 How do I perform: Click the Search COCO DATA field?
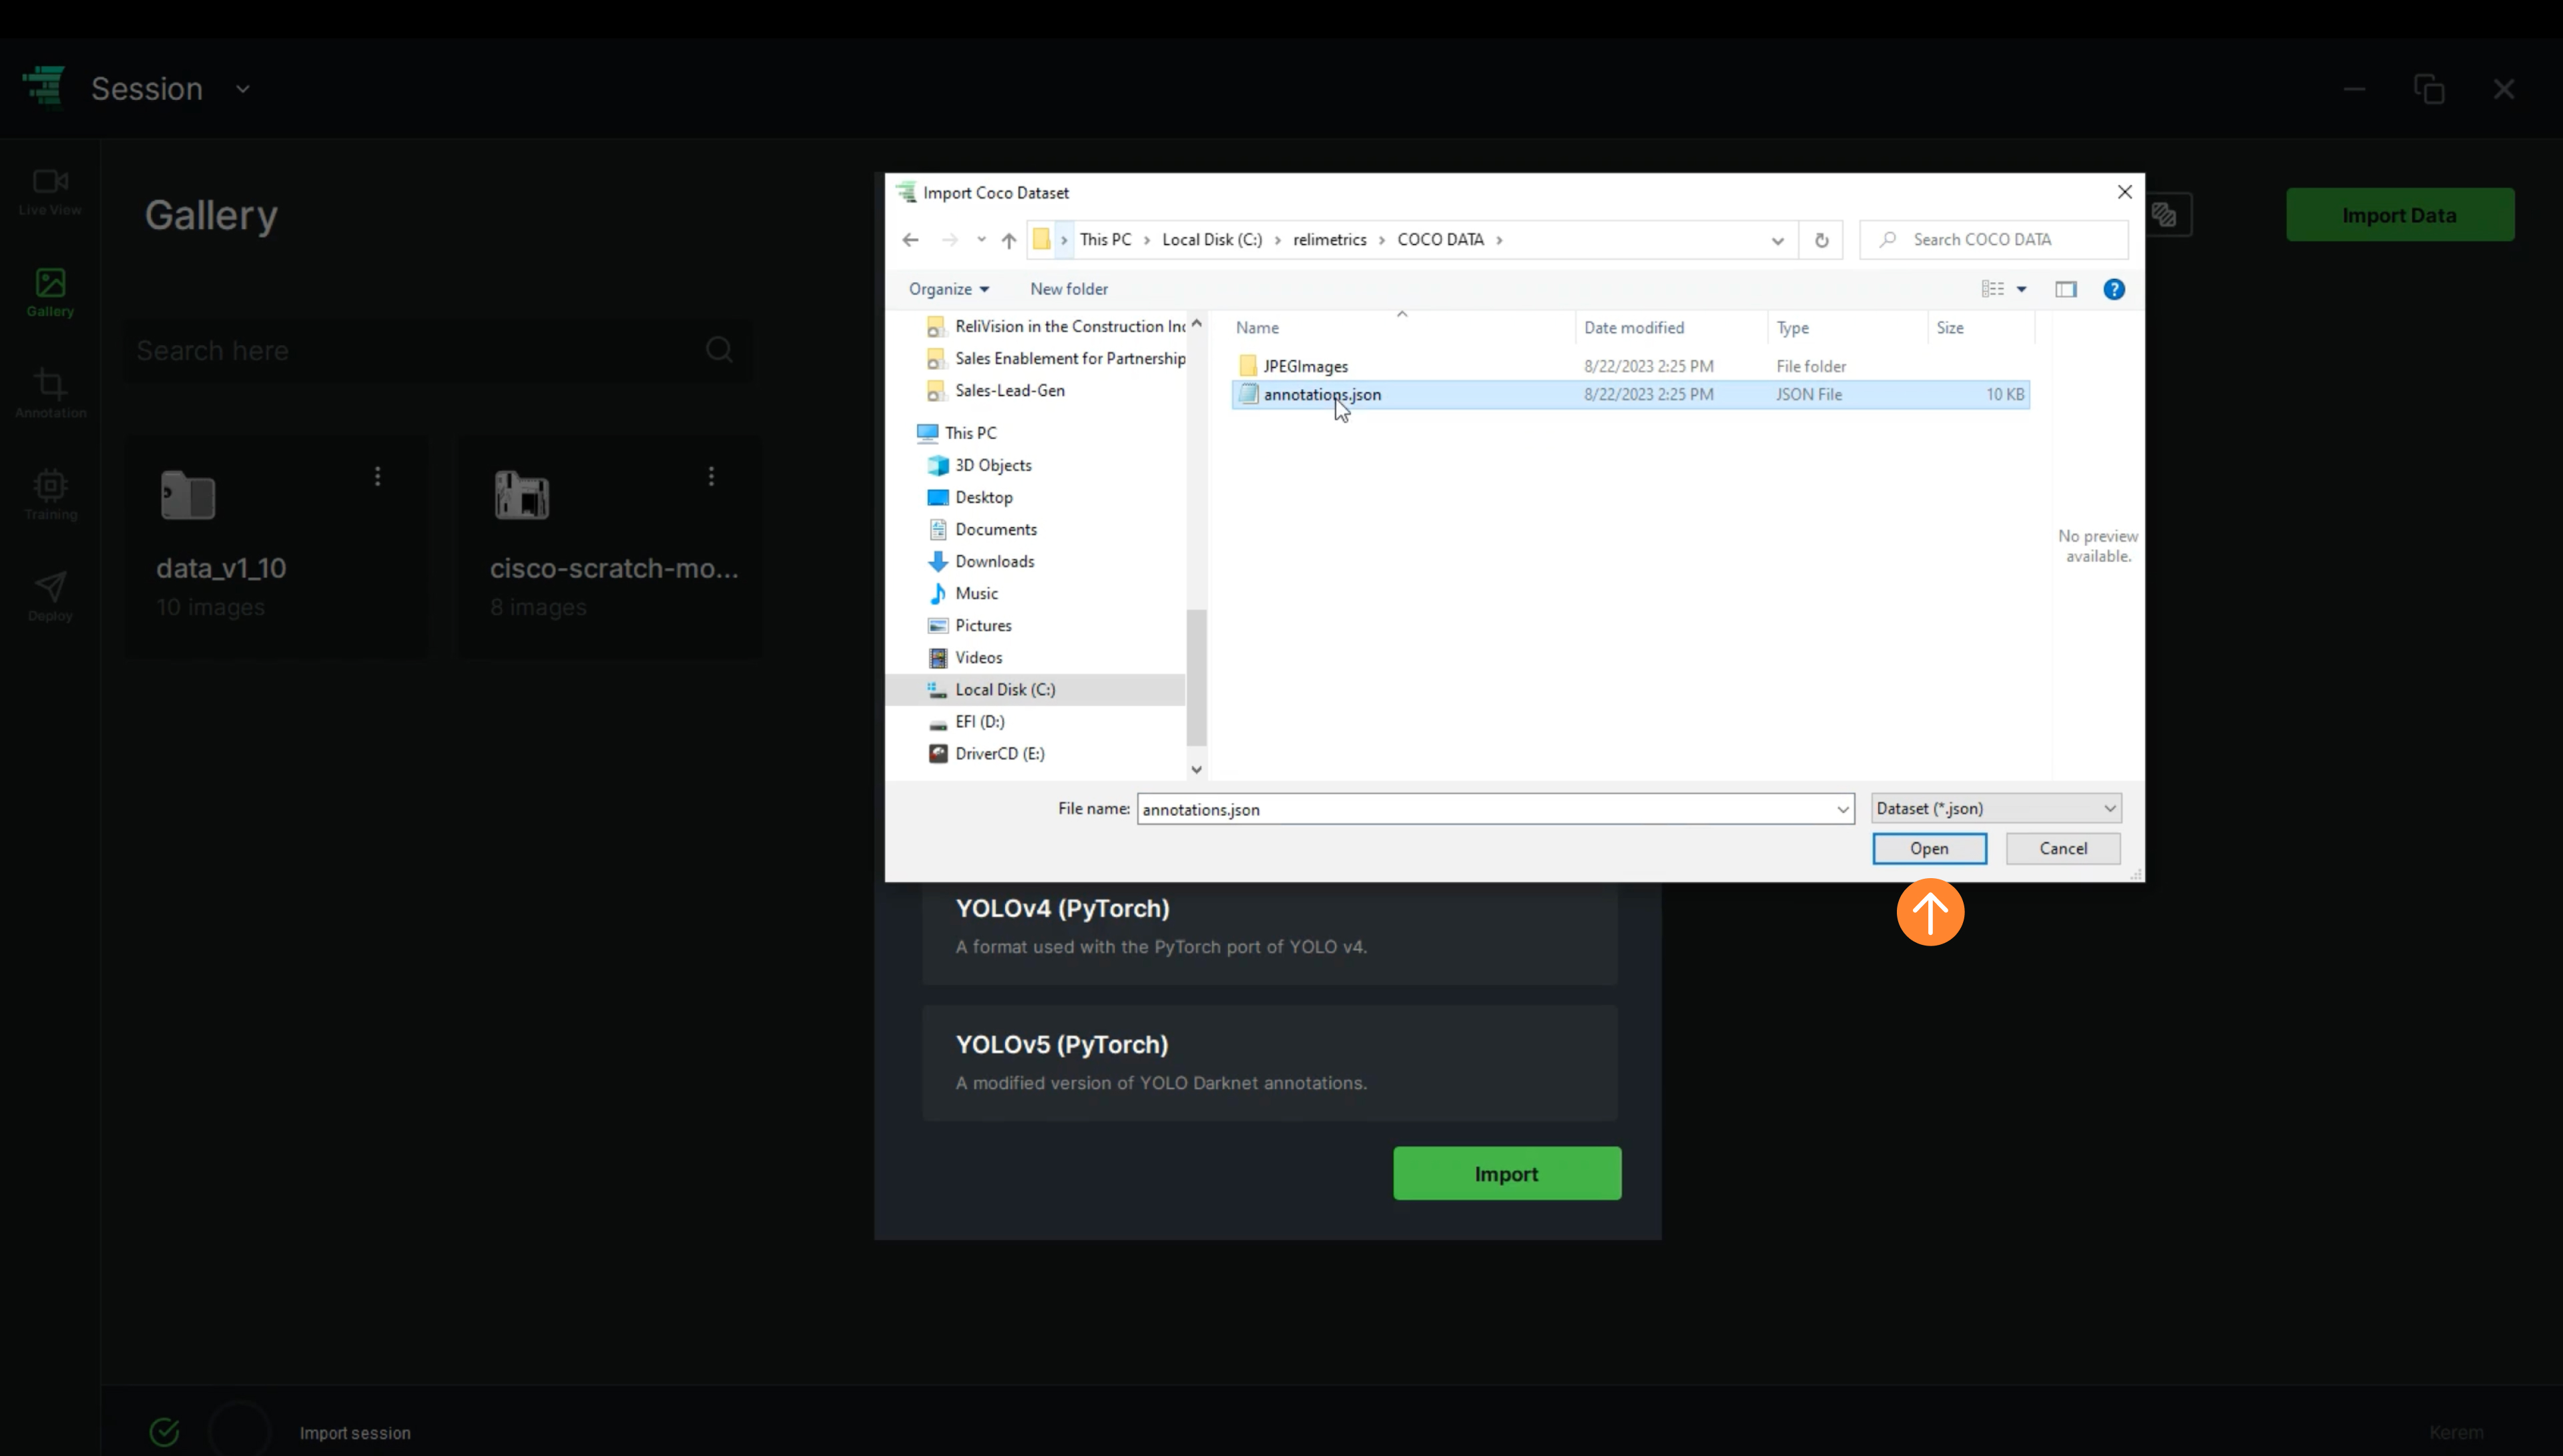click(1993, 240)
